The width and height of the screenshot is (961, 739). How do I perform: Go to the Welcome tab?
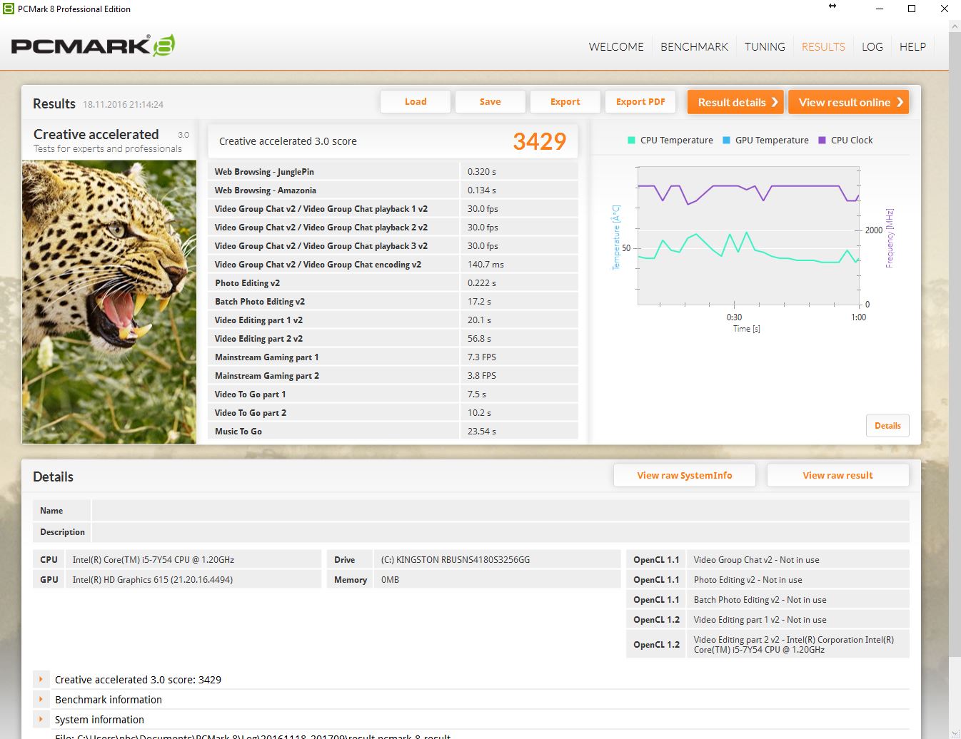point(615,47)
